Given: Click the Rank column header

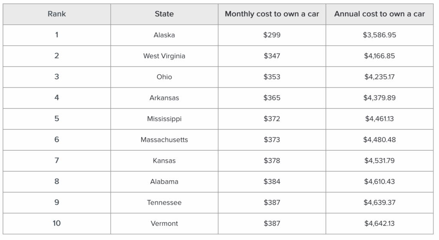Looking at the screenshot, I should coord(57,14).
